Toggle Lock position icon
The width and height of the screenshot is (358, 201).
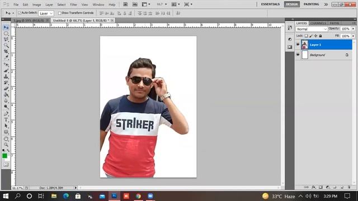(x=315, y=36)
